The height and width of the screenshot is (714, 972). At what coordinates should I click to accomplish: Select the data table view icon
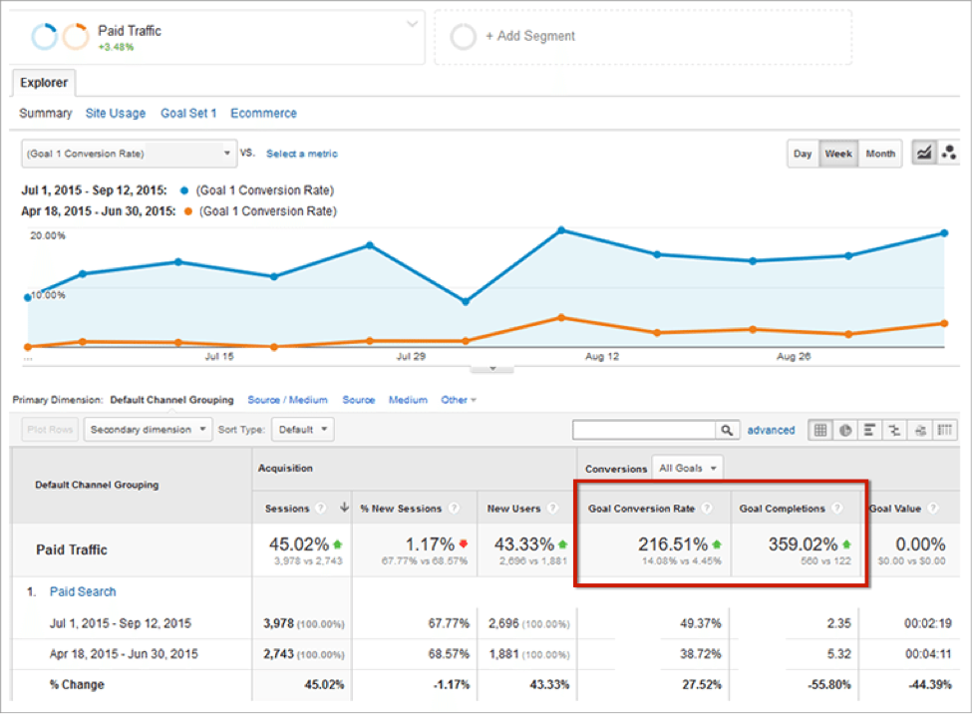pyautogui.click(x=820, y=430)
